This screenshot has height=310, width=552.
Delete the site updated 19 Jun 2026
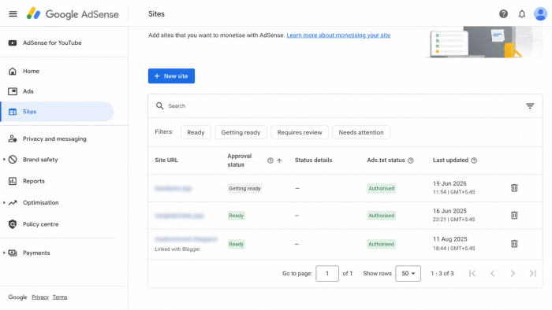[514, 188]
